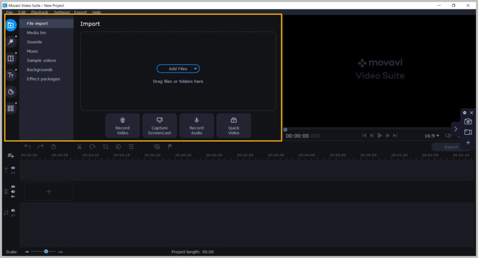Screen dimensions: 478x258
Task: Click the dashed add-clip plus placeholder
Action: click(x=49, y=192)
